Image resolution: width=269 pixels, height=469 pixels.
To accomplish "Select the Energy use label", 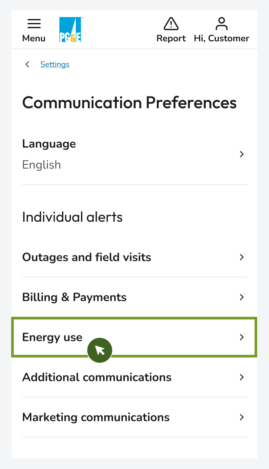I will tap(52, 337).
